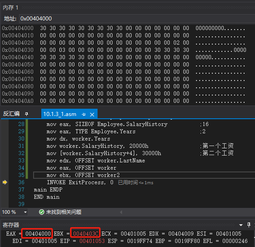Click the EAX register value 00404000

38,234
